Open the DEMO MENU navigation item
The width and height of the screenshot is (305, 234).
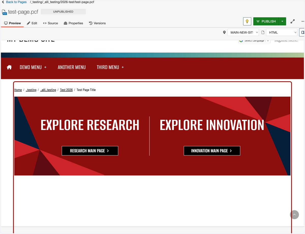31,67
